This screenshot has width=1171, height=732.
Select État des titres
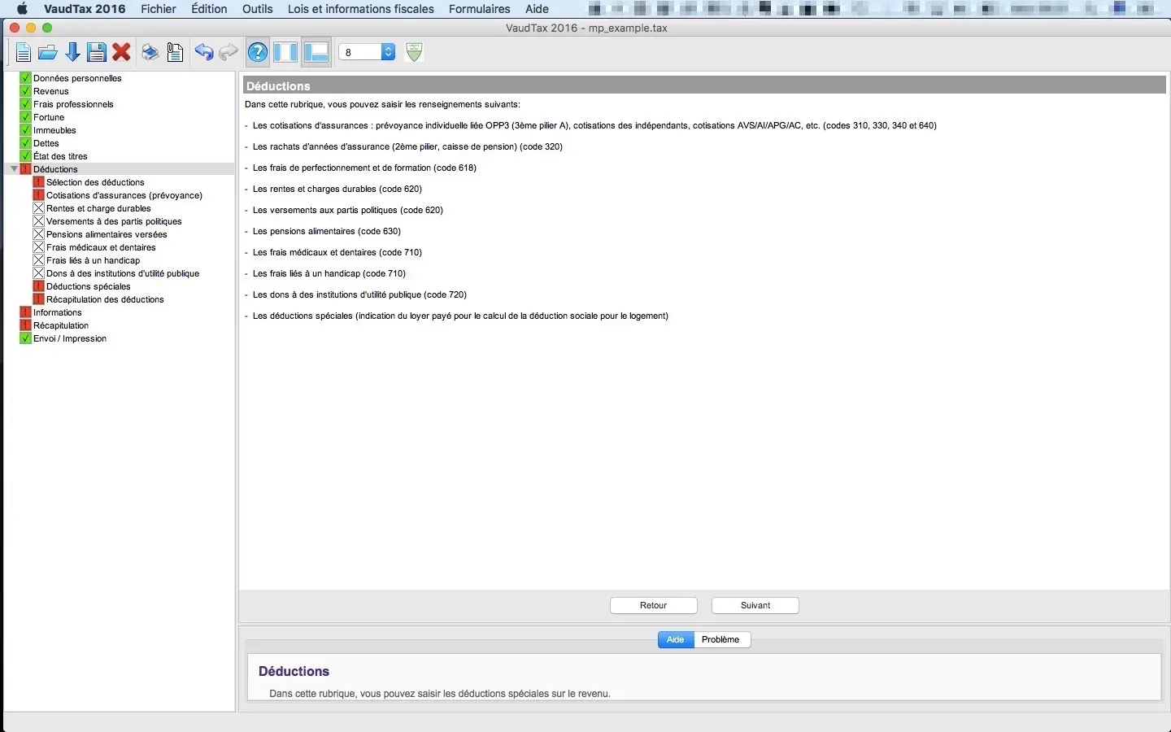click(x=60, y=156)
